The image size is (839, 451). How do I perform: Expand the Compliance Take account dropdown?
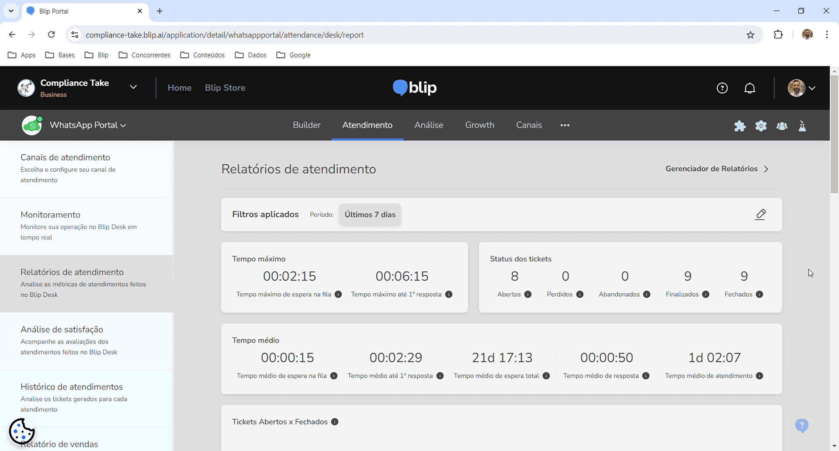point(133,87)
